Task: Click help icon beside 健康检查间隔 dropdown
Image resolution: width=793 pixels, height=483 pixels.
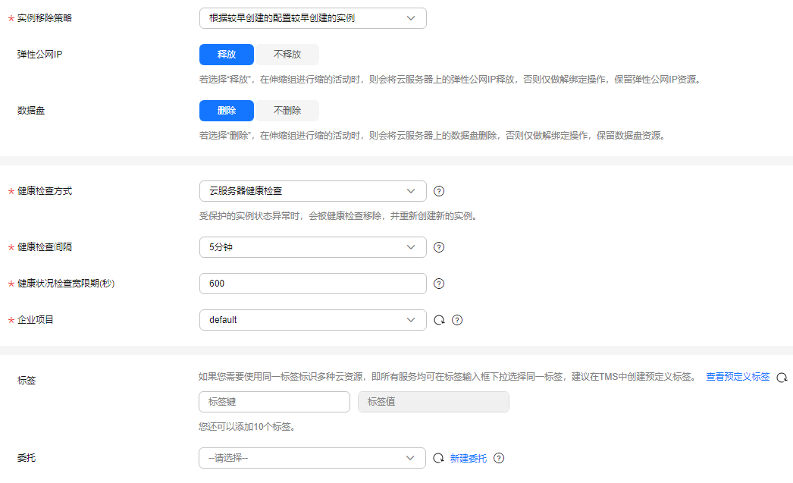Action: click(439, 247)
